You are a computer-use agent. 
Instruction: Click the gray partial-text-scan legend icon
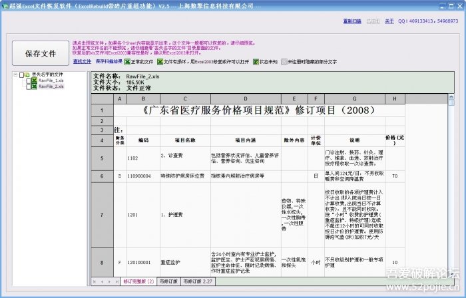(285, 61)
